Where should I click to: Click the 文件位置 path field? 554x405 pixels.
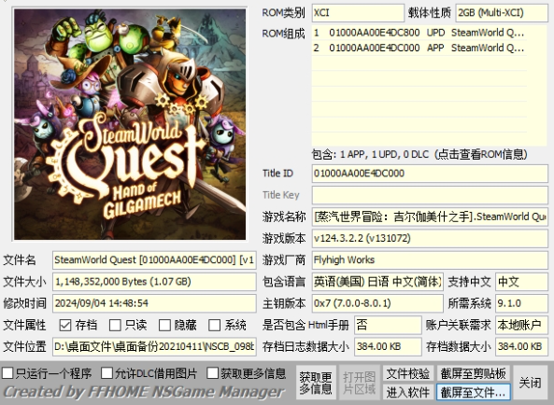point(154,347)
